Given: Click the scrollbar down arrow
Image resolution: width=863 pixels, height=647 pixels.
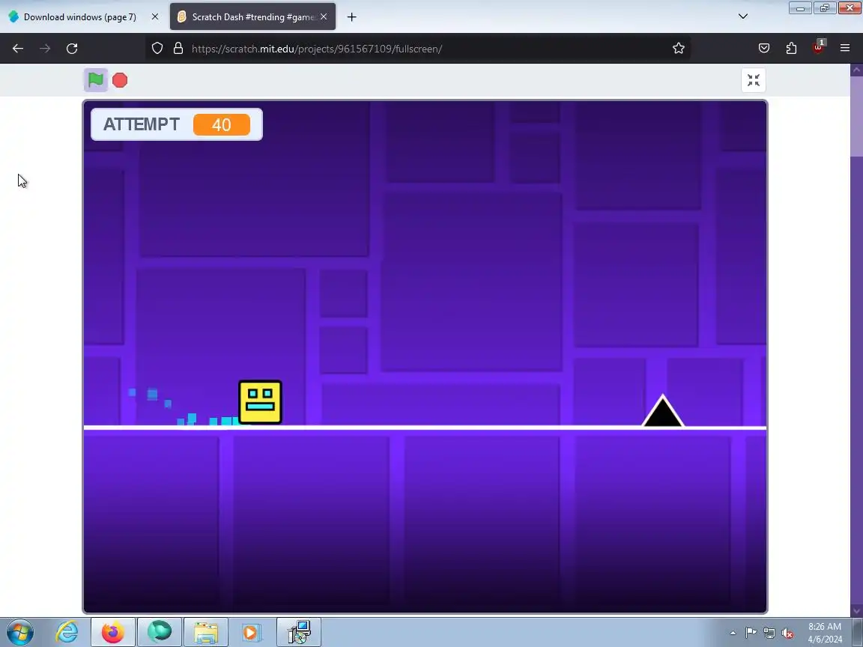Looking at the screenshot, I should [x=856, y=611].
